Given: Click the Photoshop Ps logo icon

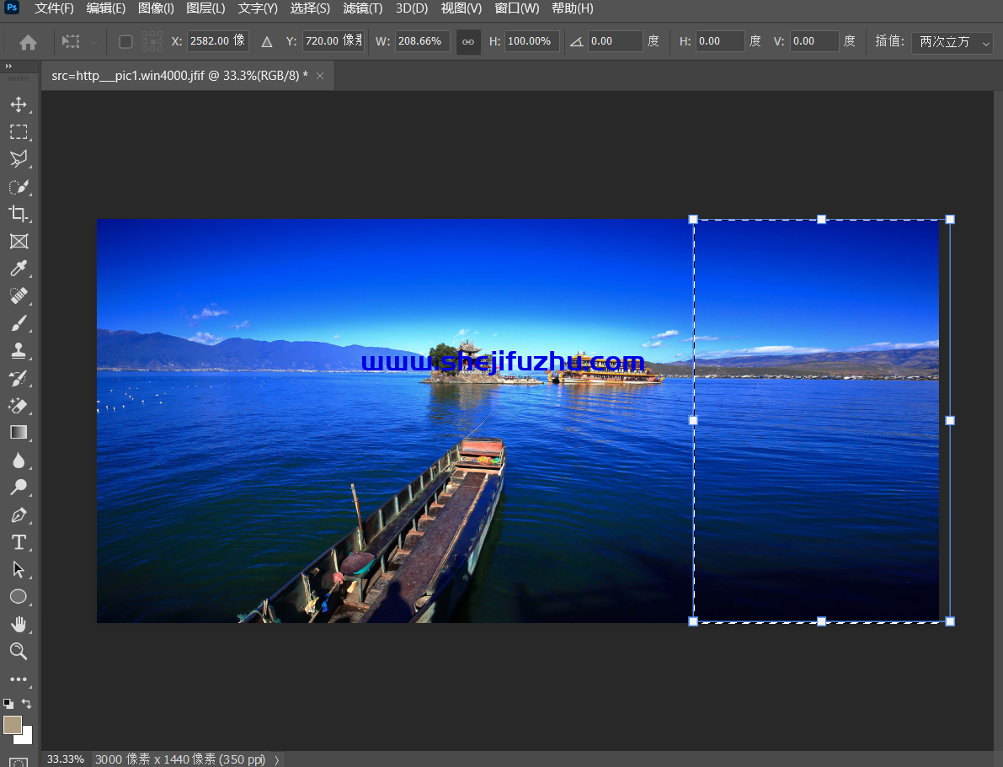Looking at the screenshot, I should point(12,8).
